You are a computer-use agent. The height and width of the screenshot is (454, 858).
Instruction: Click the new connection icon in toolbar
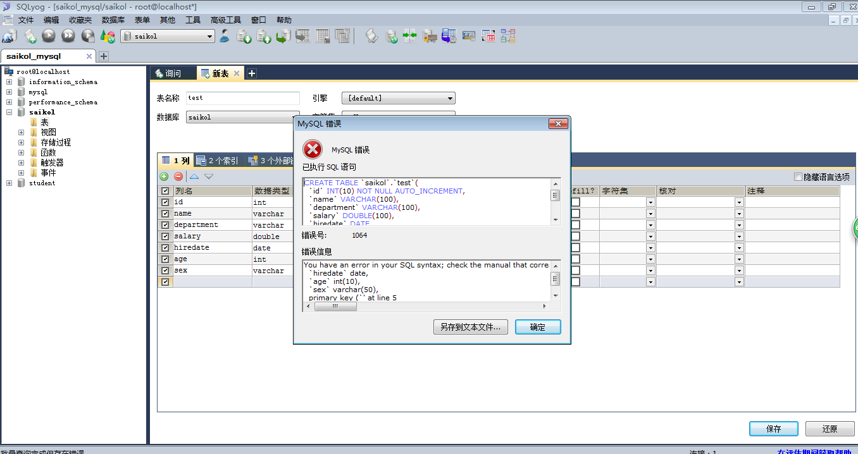8,36
